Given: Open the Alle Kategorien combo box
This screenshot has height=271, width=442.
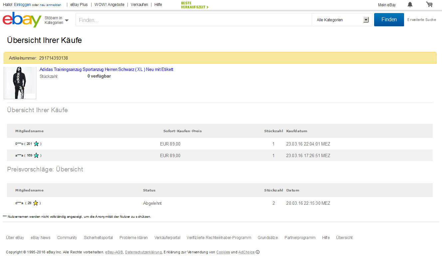Looking at the screenshot, I should (x=342, y=20).
